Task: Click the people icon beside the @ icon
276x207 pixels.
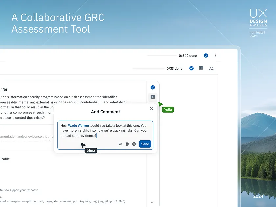Action: click(x=121, y=144)
